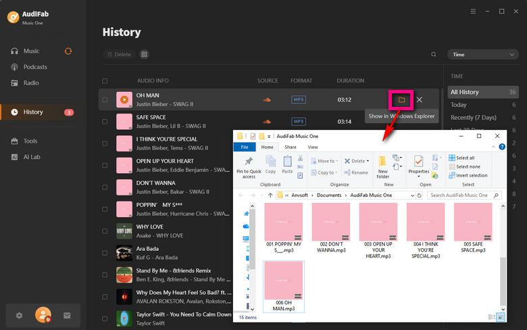The width and height of the screenshot is (527, 330).
Task: Click Select all in Explorer ribbon
Action: tap(461, 158)
